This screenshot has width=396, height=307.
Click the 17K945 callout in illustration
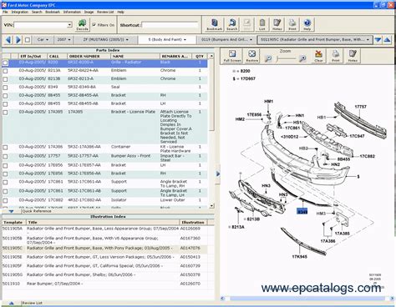pos(300,257)
